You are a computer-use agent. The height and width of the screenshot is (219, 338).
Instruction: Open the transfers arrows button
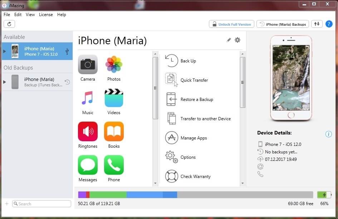point(317,24)
